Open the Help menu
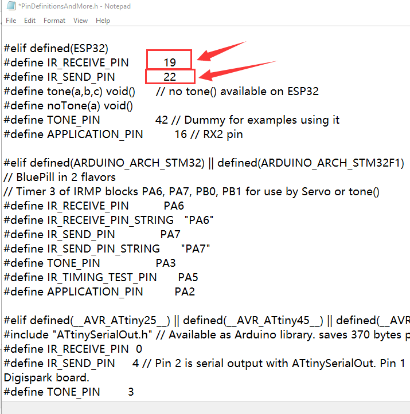The height and width of the screenshot is (414, 410). (x=103, y=21)
